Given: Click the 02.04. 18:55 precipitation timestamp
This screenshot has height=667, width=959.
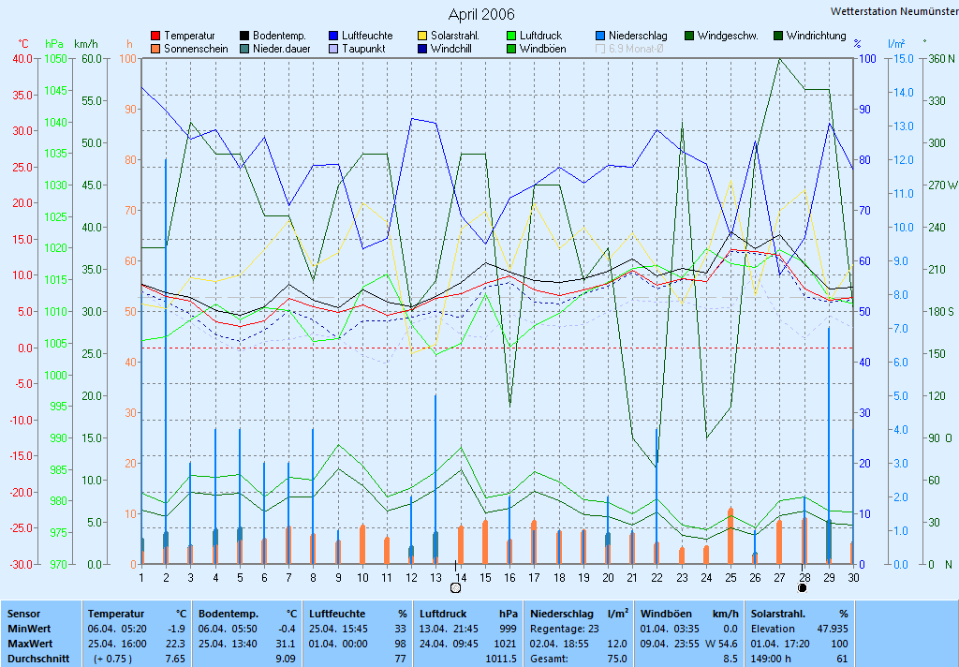Looking at the screenshot, I should 560,644.
